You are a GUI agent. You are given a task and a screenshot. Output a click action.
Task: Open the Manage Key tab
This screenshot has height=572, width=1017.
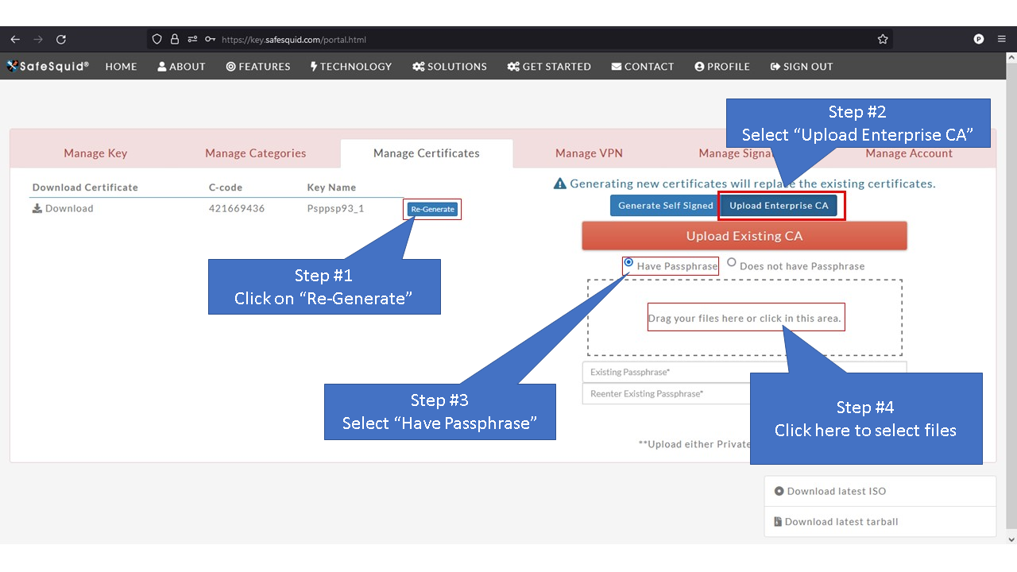point(95,153)
